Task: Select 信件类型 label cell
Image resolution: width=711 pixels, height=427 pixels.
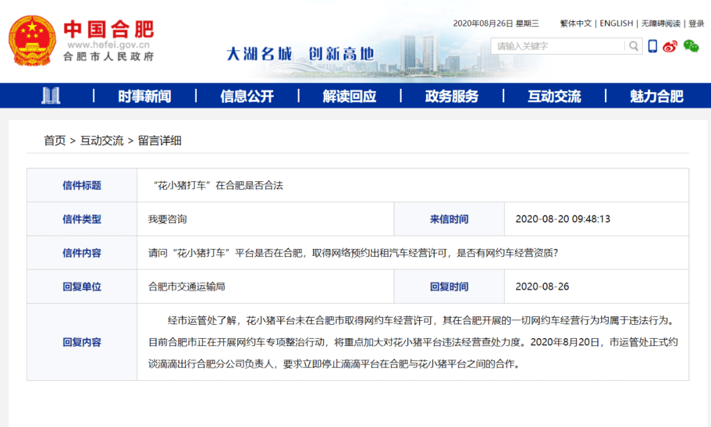Action: [x=82, y=219]
